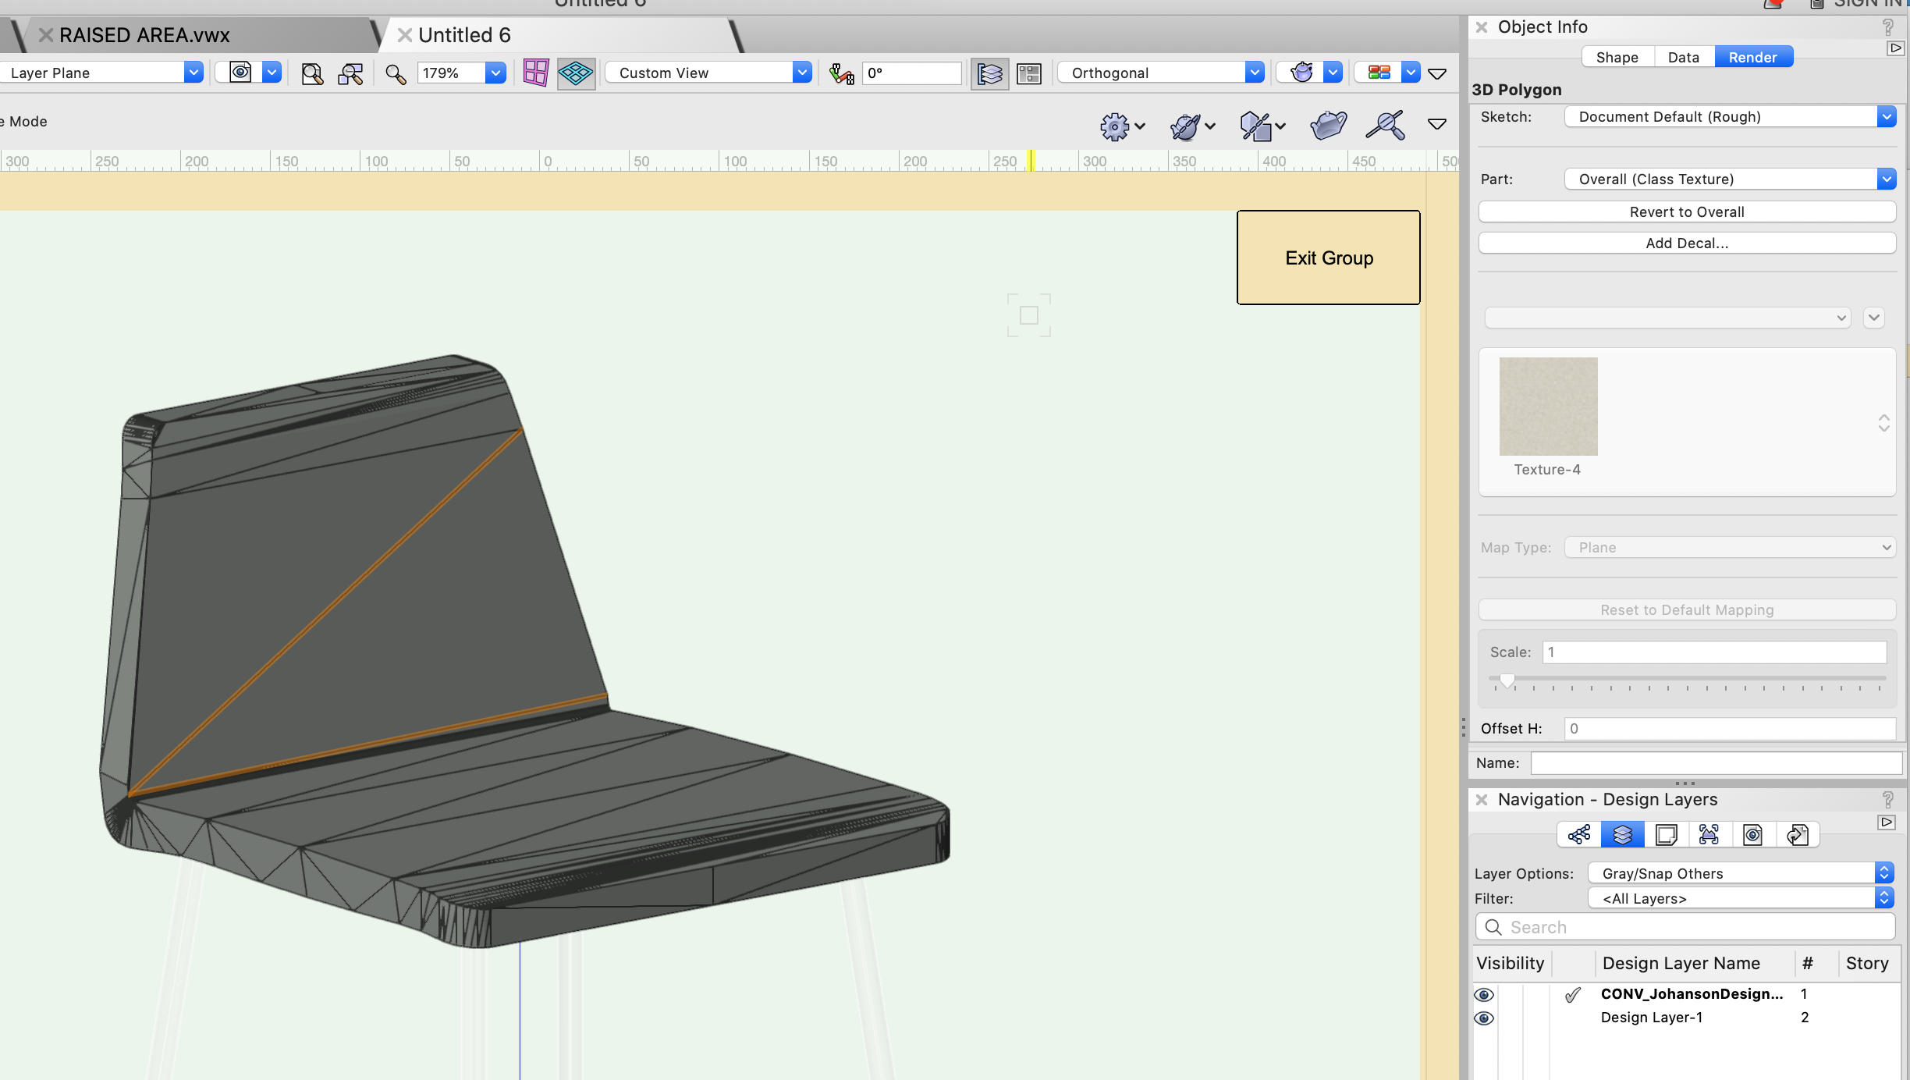Screen dimensions: 1910x1080
Task: Toggle visibility eye for Design Layer-1
Action: click(x=1484, y=1018)
